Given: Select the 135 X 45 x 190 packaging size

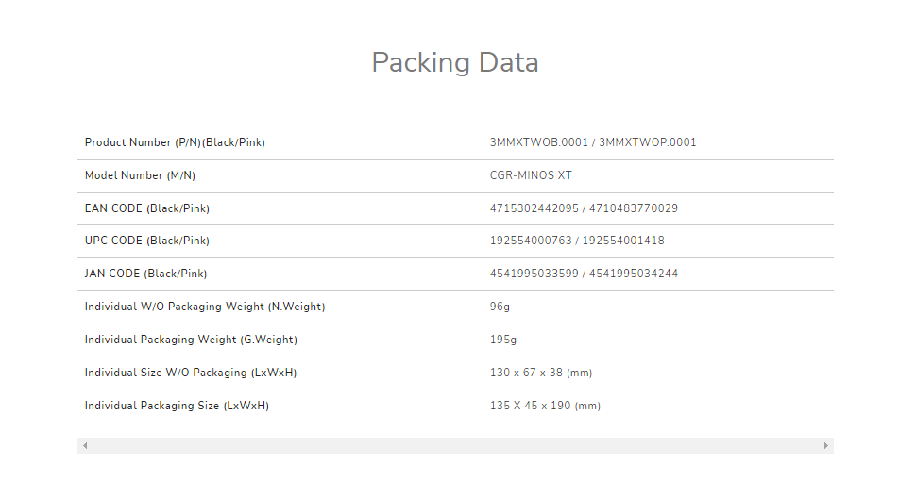Looking at the screenshot, I should (x=544, y=406).
